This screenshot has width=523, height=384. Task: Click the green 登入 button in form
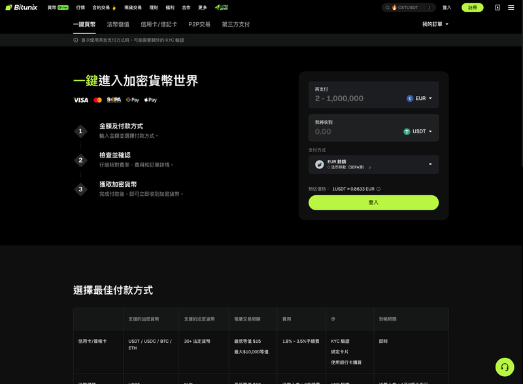tap(373, 202)
